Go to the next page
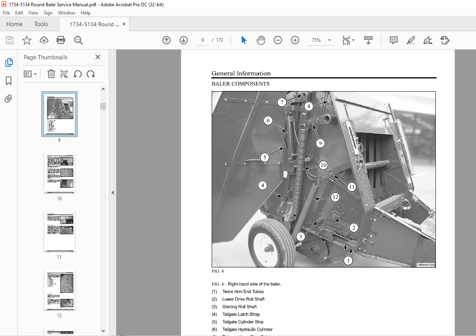Image resolution: width=476 pixels, height=336 pixels. (x=184, y=40)
